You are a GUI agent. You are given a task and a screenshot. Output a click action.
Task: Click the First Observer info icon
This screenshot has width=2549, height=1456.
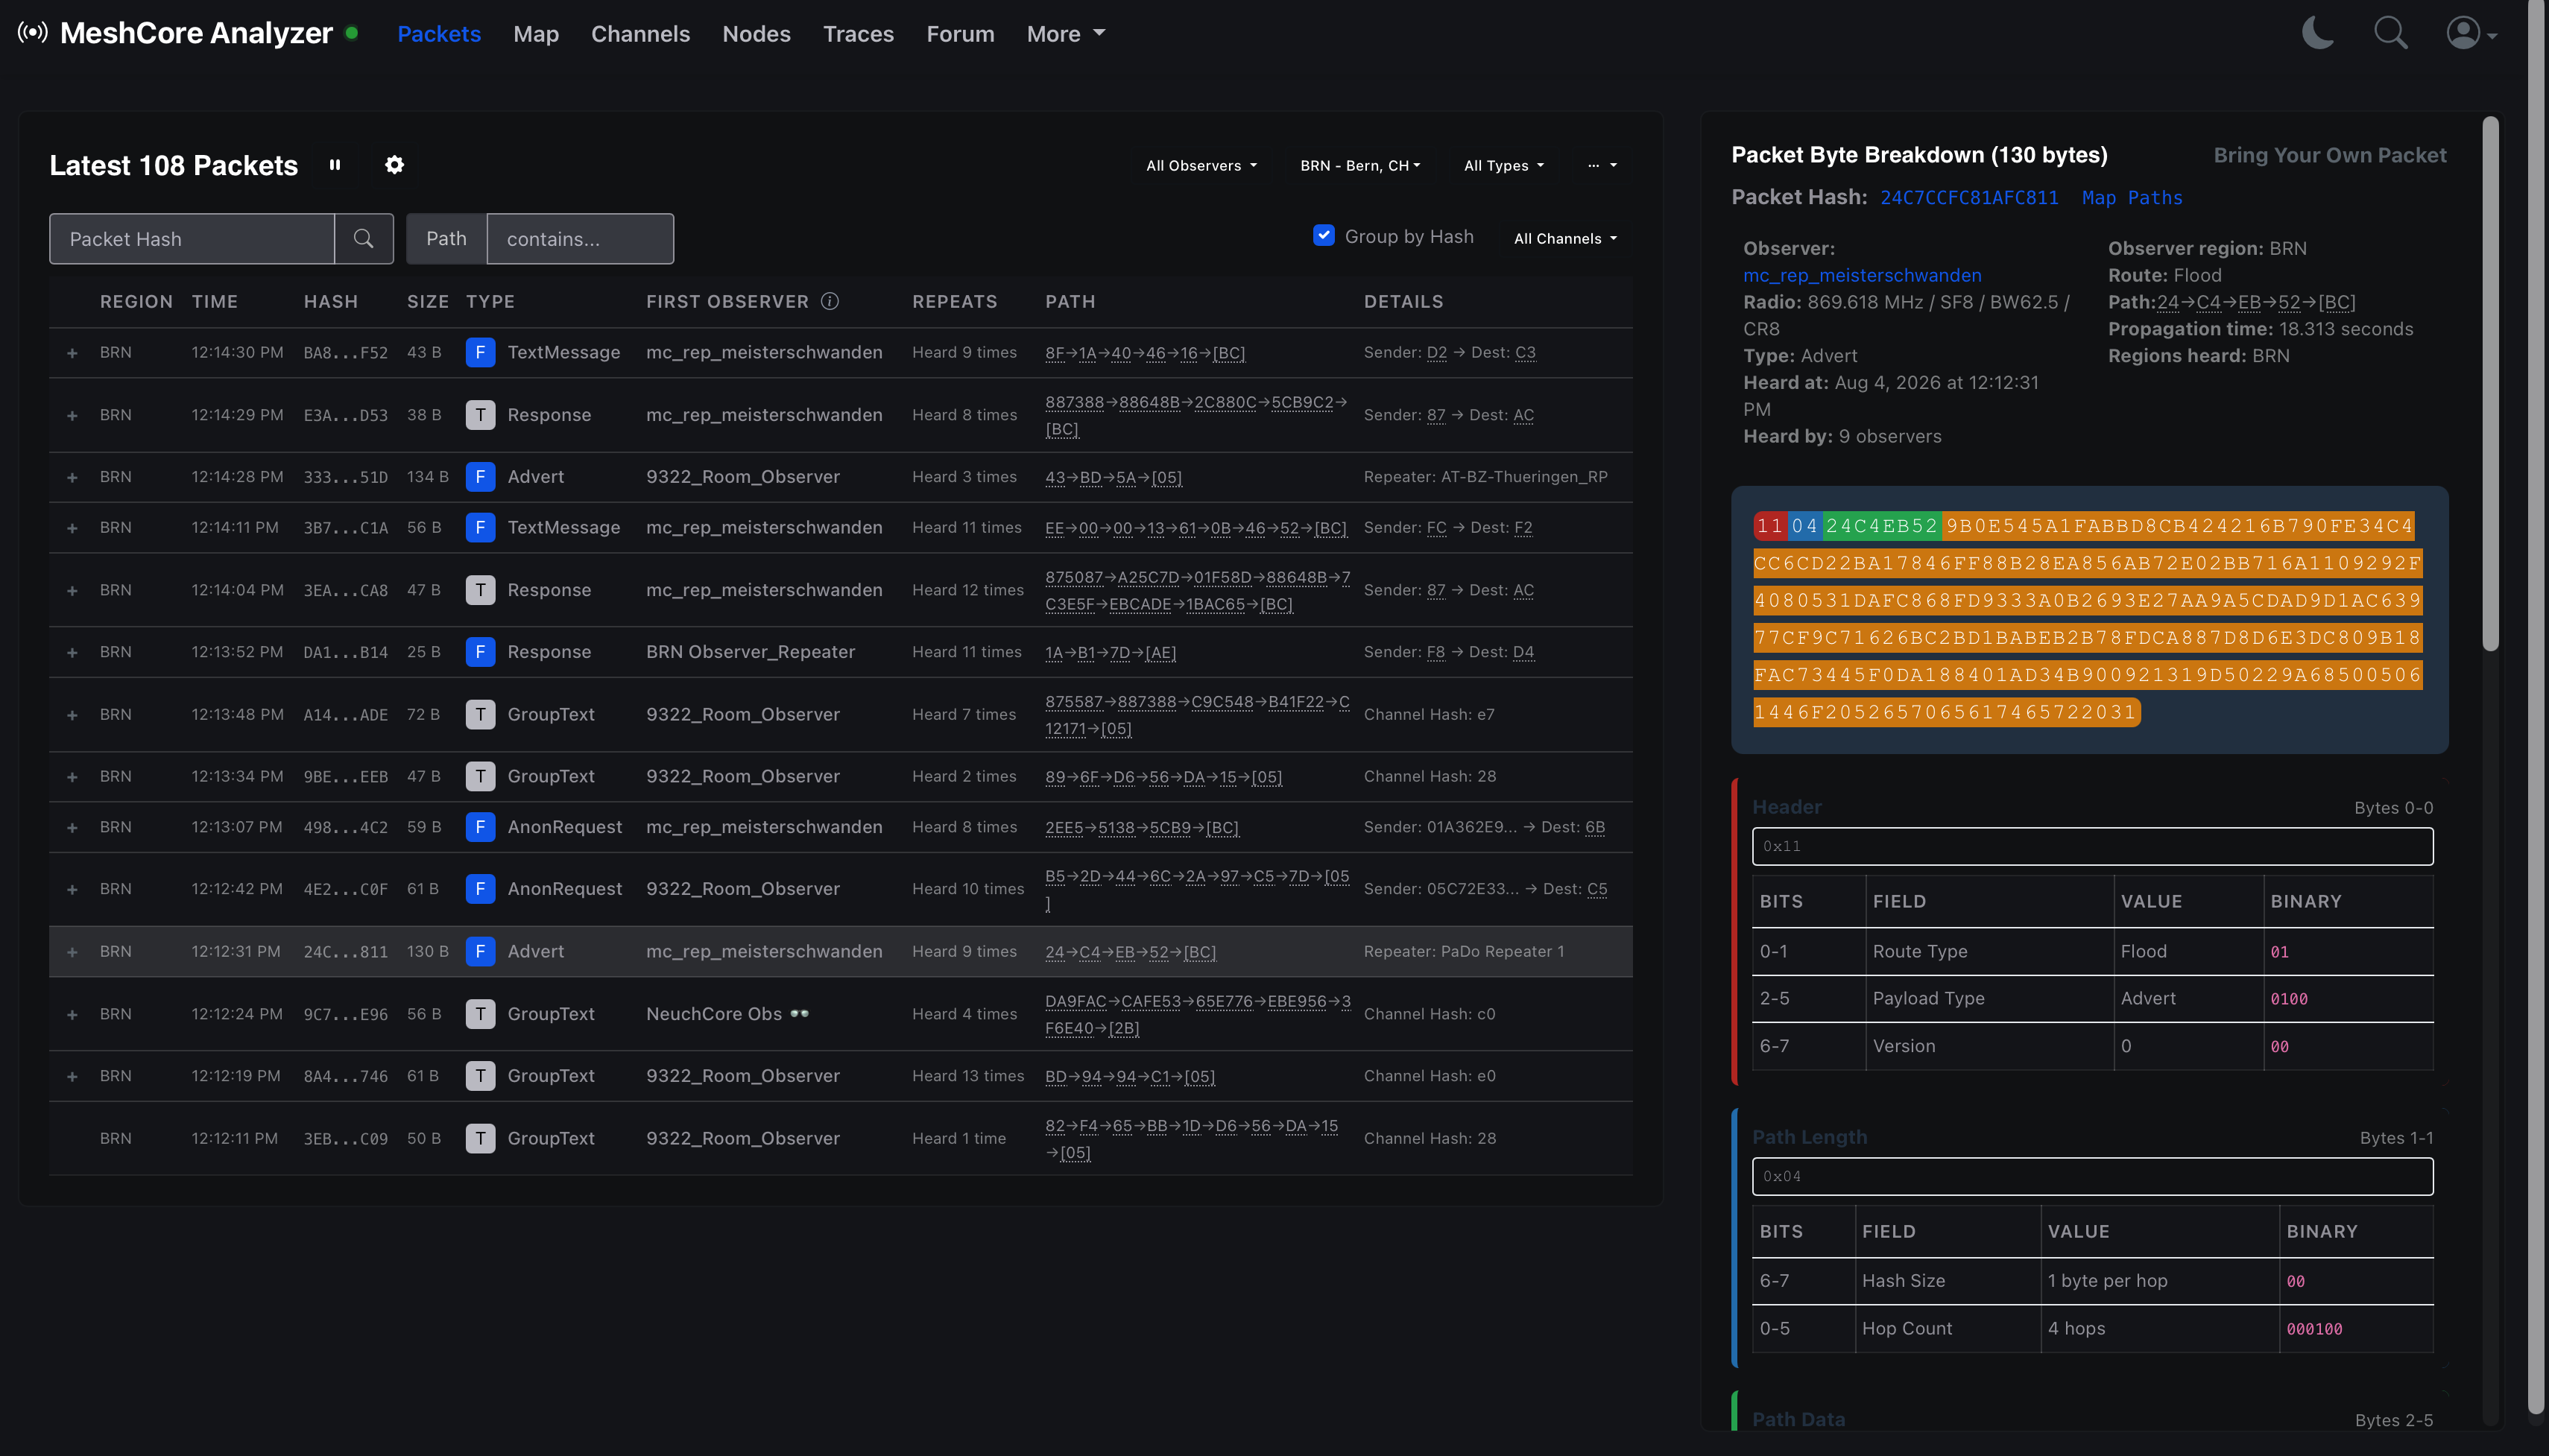[829, 301]
